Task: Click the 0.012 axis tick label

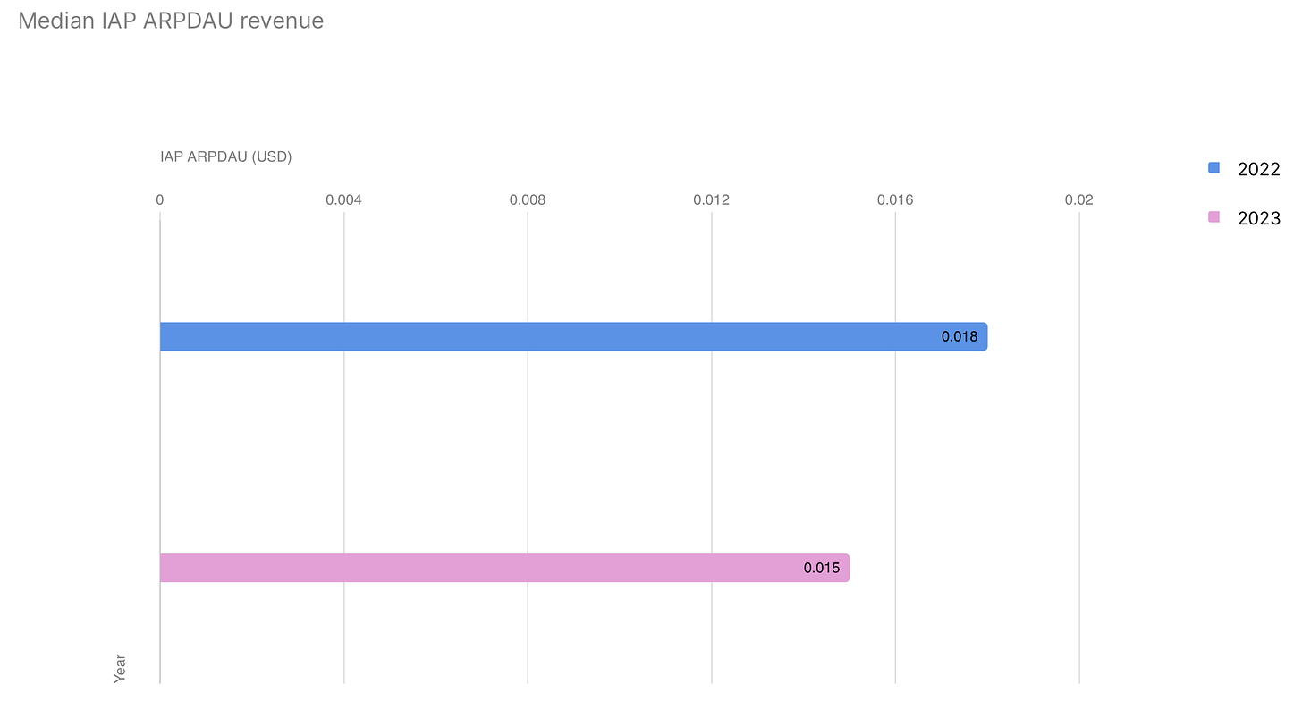Action: pyautogui.click(x=712, y=200)
